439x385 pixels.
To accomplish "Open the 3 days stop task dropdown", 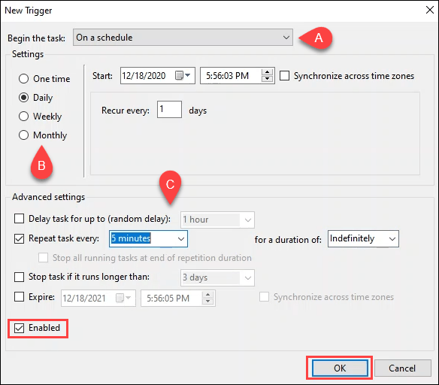I will (217, 277).
